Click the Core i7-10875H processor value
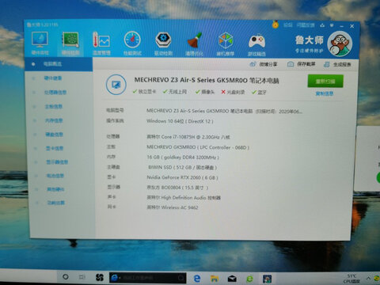 [188, 137]
